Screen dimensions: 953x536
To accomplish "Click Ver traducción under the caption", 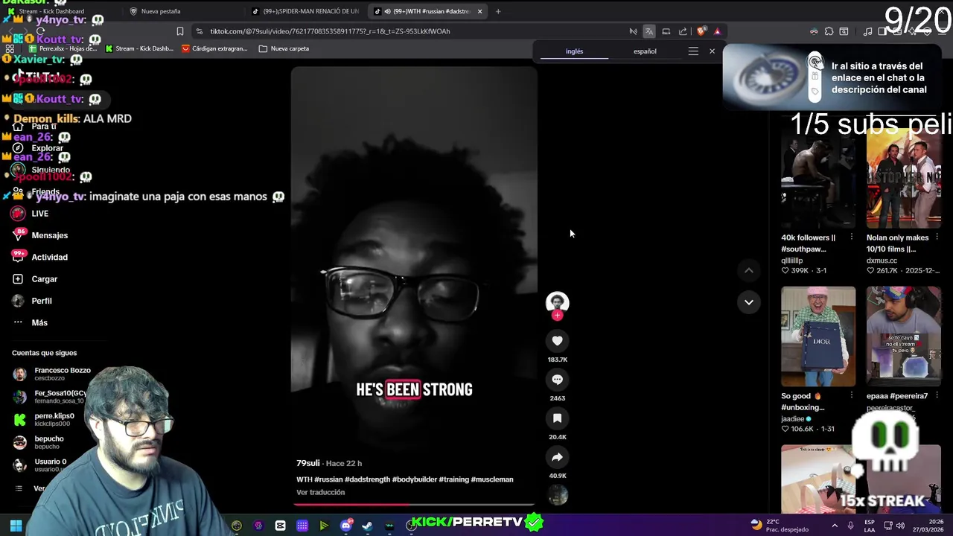I will (321, 492).
